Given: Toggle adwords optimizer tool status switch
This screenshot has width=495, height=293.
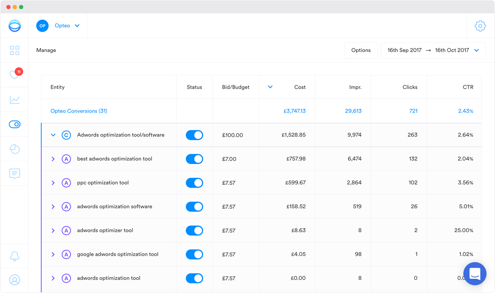Looking at the screenshot, I should point(195,231).
